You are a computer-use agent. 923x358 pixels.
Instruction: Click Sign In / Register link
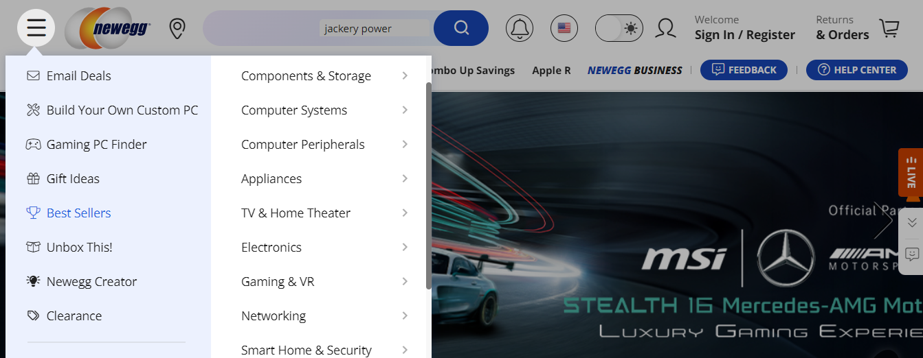coord(744,35)
